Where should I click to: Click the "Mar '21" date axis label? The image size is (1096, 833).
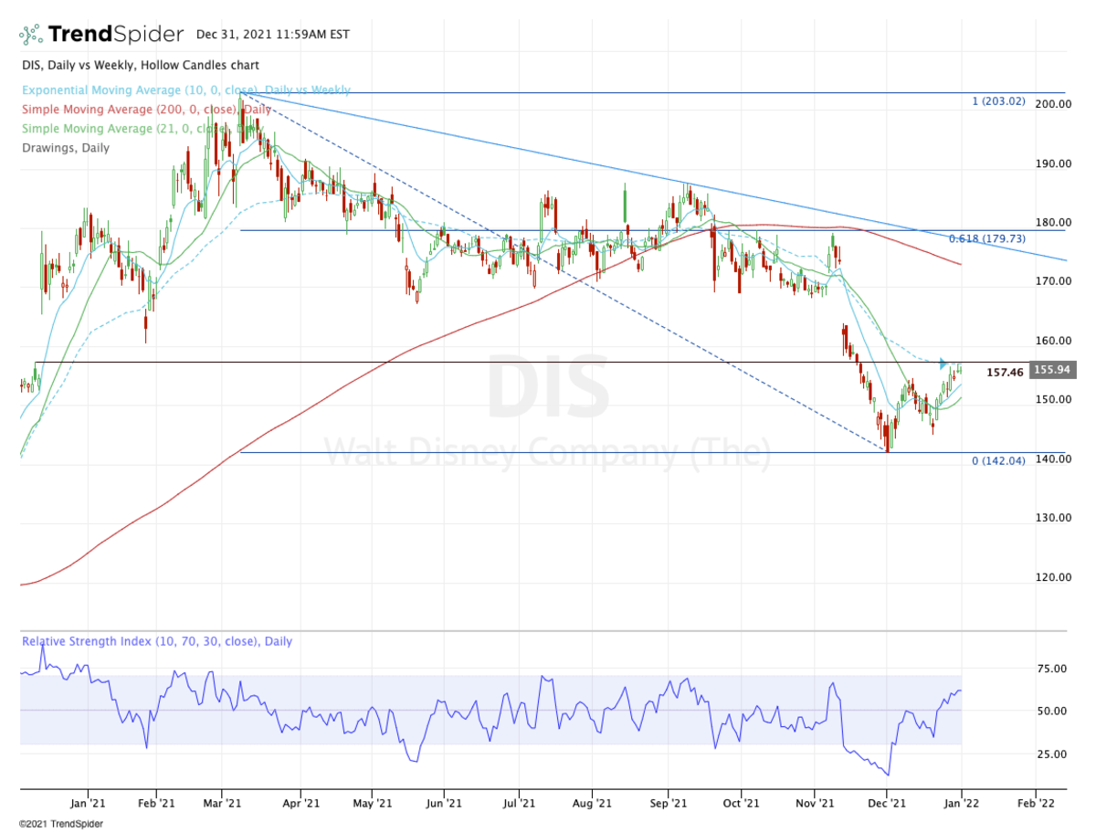[222, 804]
